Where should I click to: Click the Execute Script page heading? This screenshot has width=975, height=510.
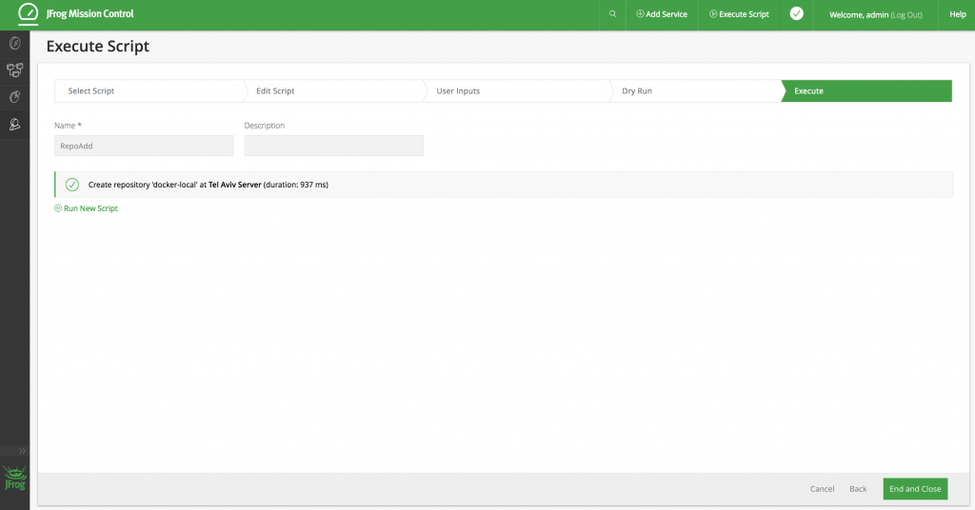click(98, 47)
